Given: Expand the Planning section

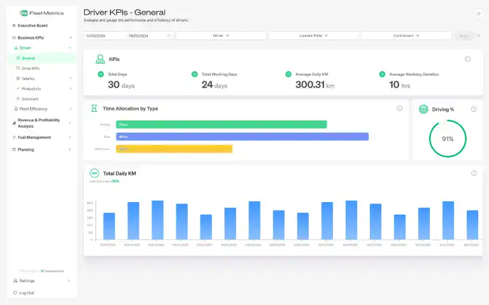Looking at the screenshot, I should (x=70, y=150).
